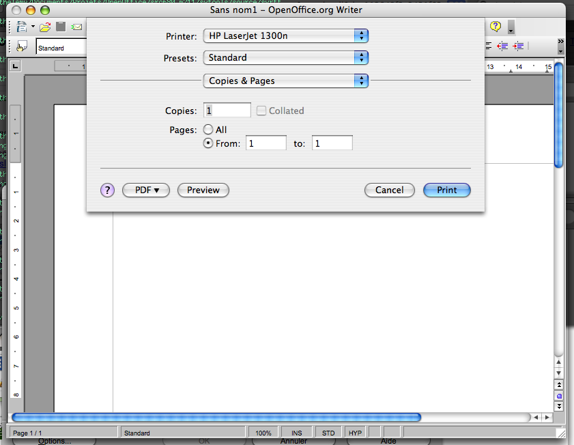Click the Cancel button
This screenshot has height=445, width=574.
tap(390, 190)
